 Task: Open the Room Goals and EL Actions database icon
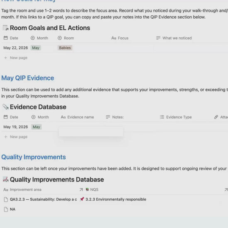[x=6, y=28]
